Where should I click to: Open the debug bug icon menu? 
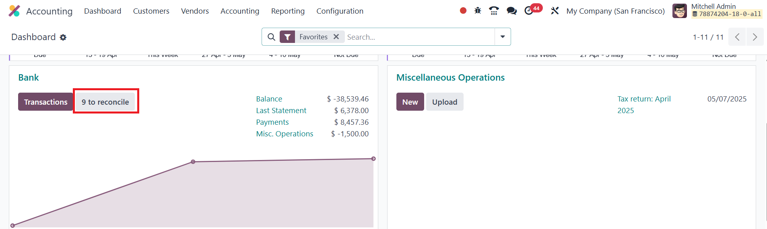click(478, 11)
